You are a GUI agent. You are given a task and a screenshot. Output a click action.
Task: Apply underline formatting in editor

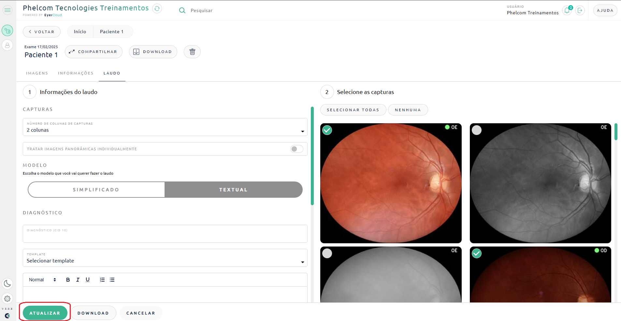(88, 280)
